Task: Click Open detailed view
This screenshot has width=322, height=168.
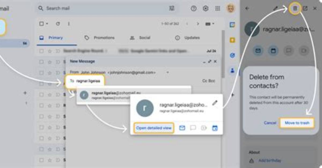Action: pyautogui.click(x=154, y=128)
